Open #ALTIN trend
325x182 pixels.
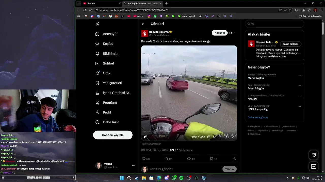coord(252,99)
